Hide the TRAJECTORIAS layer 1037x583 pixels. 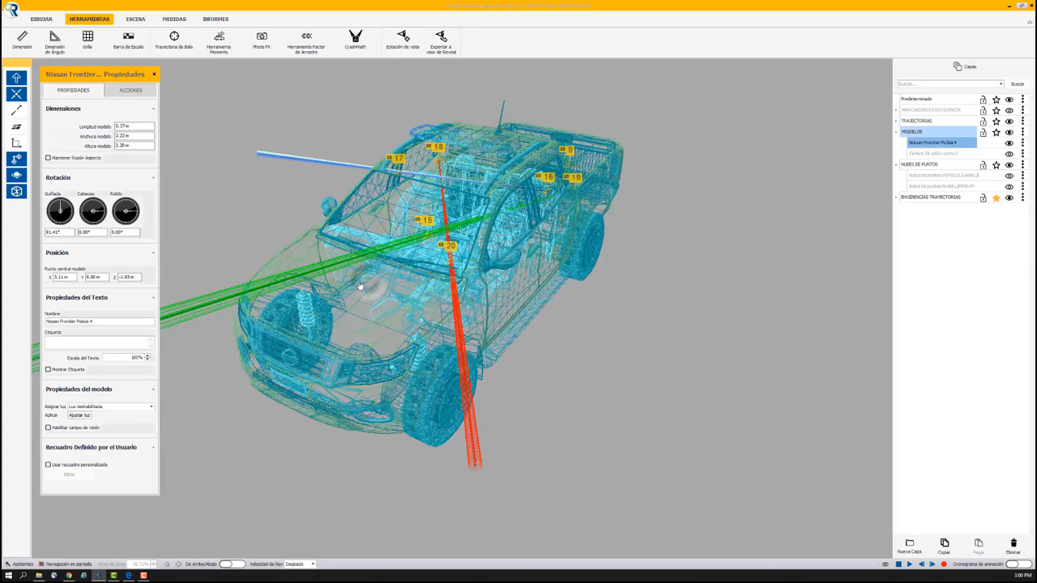click(x=1009, y=121)
